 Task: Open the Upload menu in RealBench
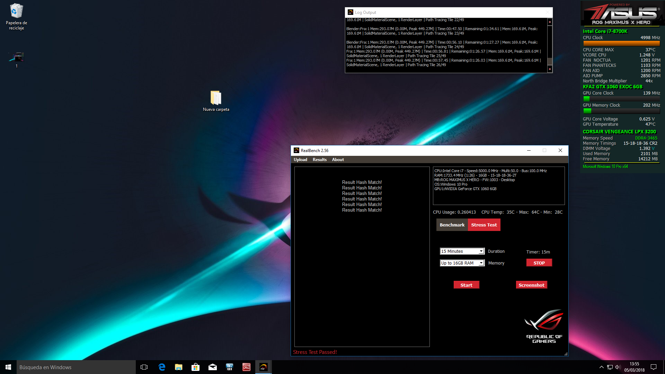coord(300,160)
